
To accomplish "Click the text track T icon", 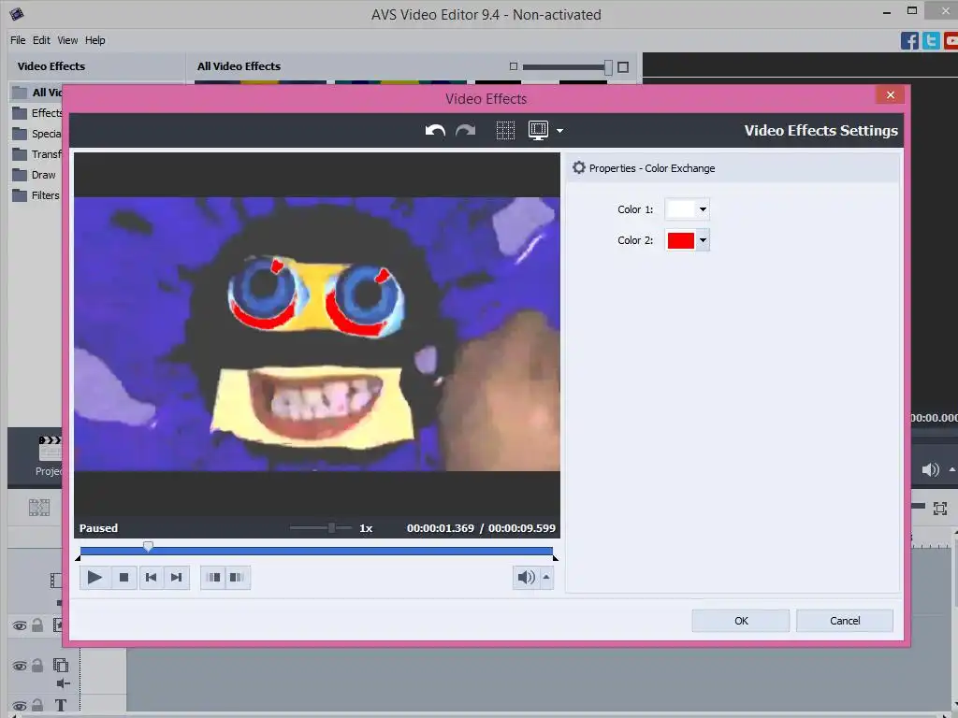I will 61,705.
